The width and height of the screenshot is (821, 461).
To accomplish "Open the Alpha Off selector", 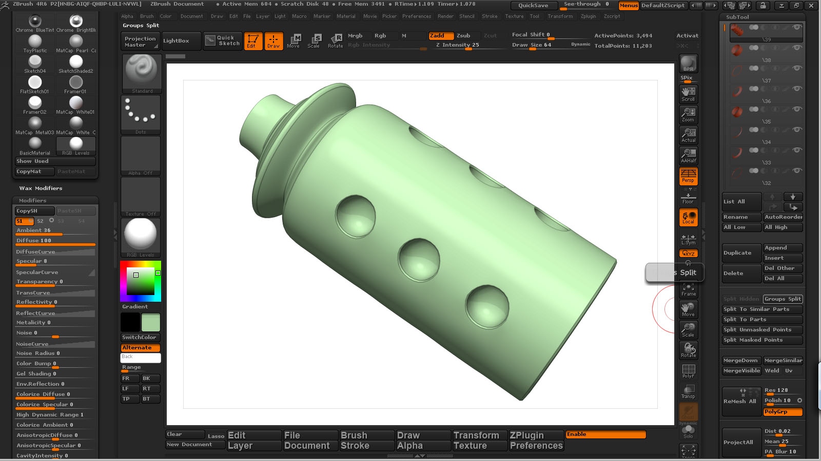I will coord(141,156).
